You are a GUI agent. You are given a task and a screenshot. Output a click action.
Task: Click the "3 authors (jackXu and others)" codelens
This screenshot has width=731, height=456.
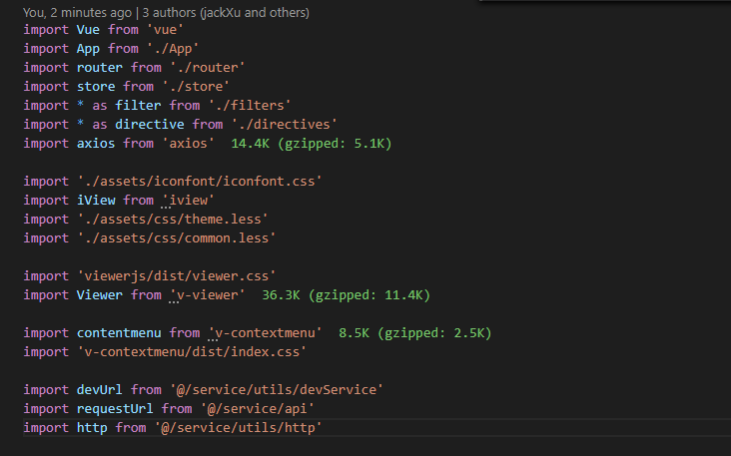point(226,13)
